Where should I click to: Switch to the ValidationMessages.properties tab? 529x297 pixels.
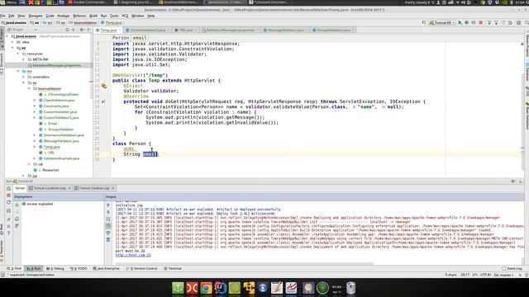pyautogui.click(x=231, y=31)
